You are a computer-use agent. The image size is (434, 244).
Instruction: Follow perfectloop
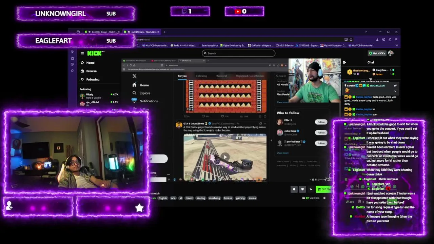click(x=321, y=143)
